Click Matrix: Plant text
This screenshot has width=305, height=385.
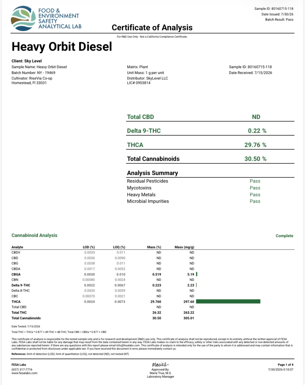(x=138, y=67)
